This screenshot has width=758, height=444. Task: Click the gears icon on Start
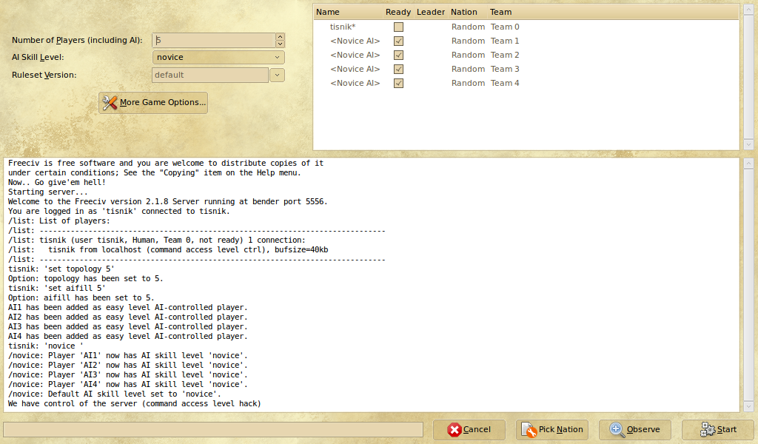pos(708,429)
